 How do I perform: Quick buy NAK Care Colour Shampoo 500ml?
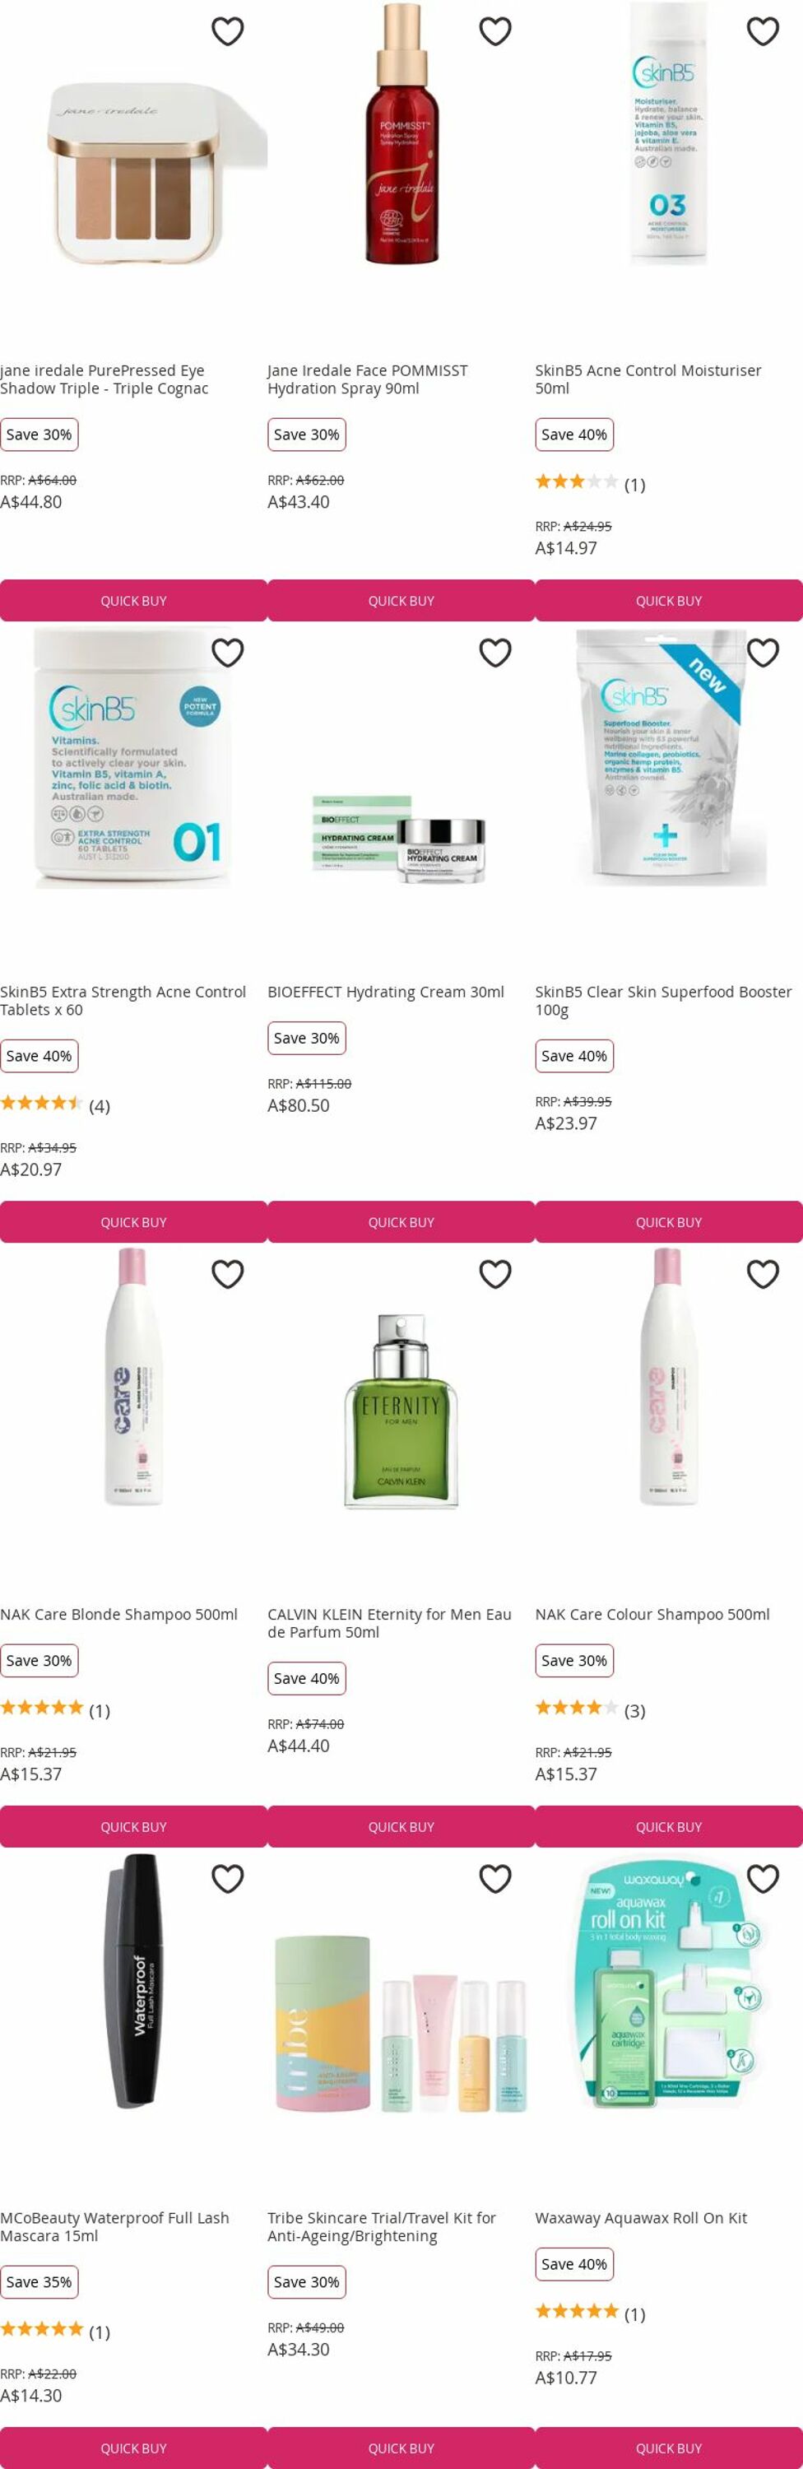click(x=669, y=1827)
